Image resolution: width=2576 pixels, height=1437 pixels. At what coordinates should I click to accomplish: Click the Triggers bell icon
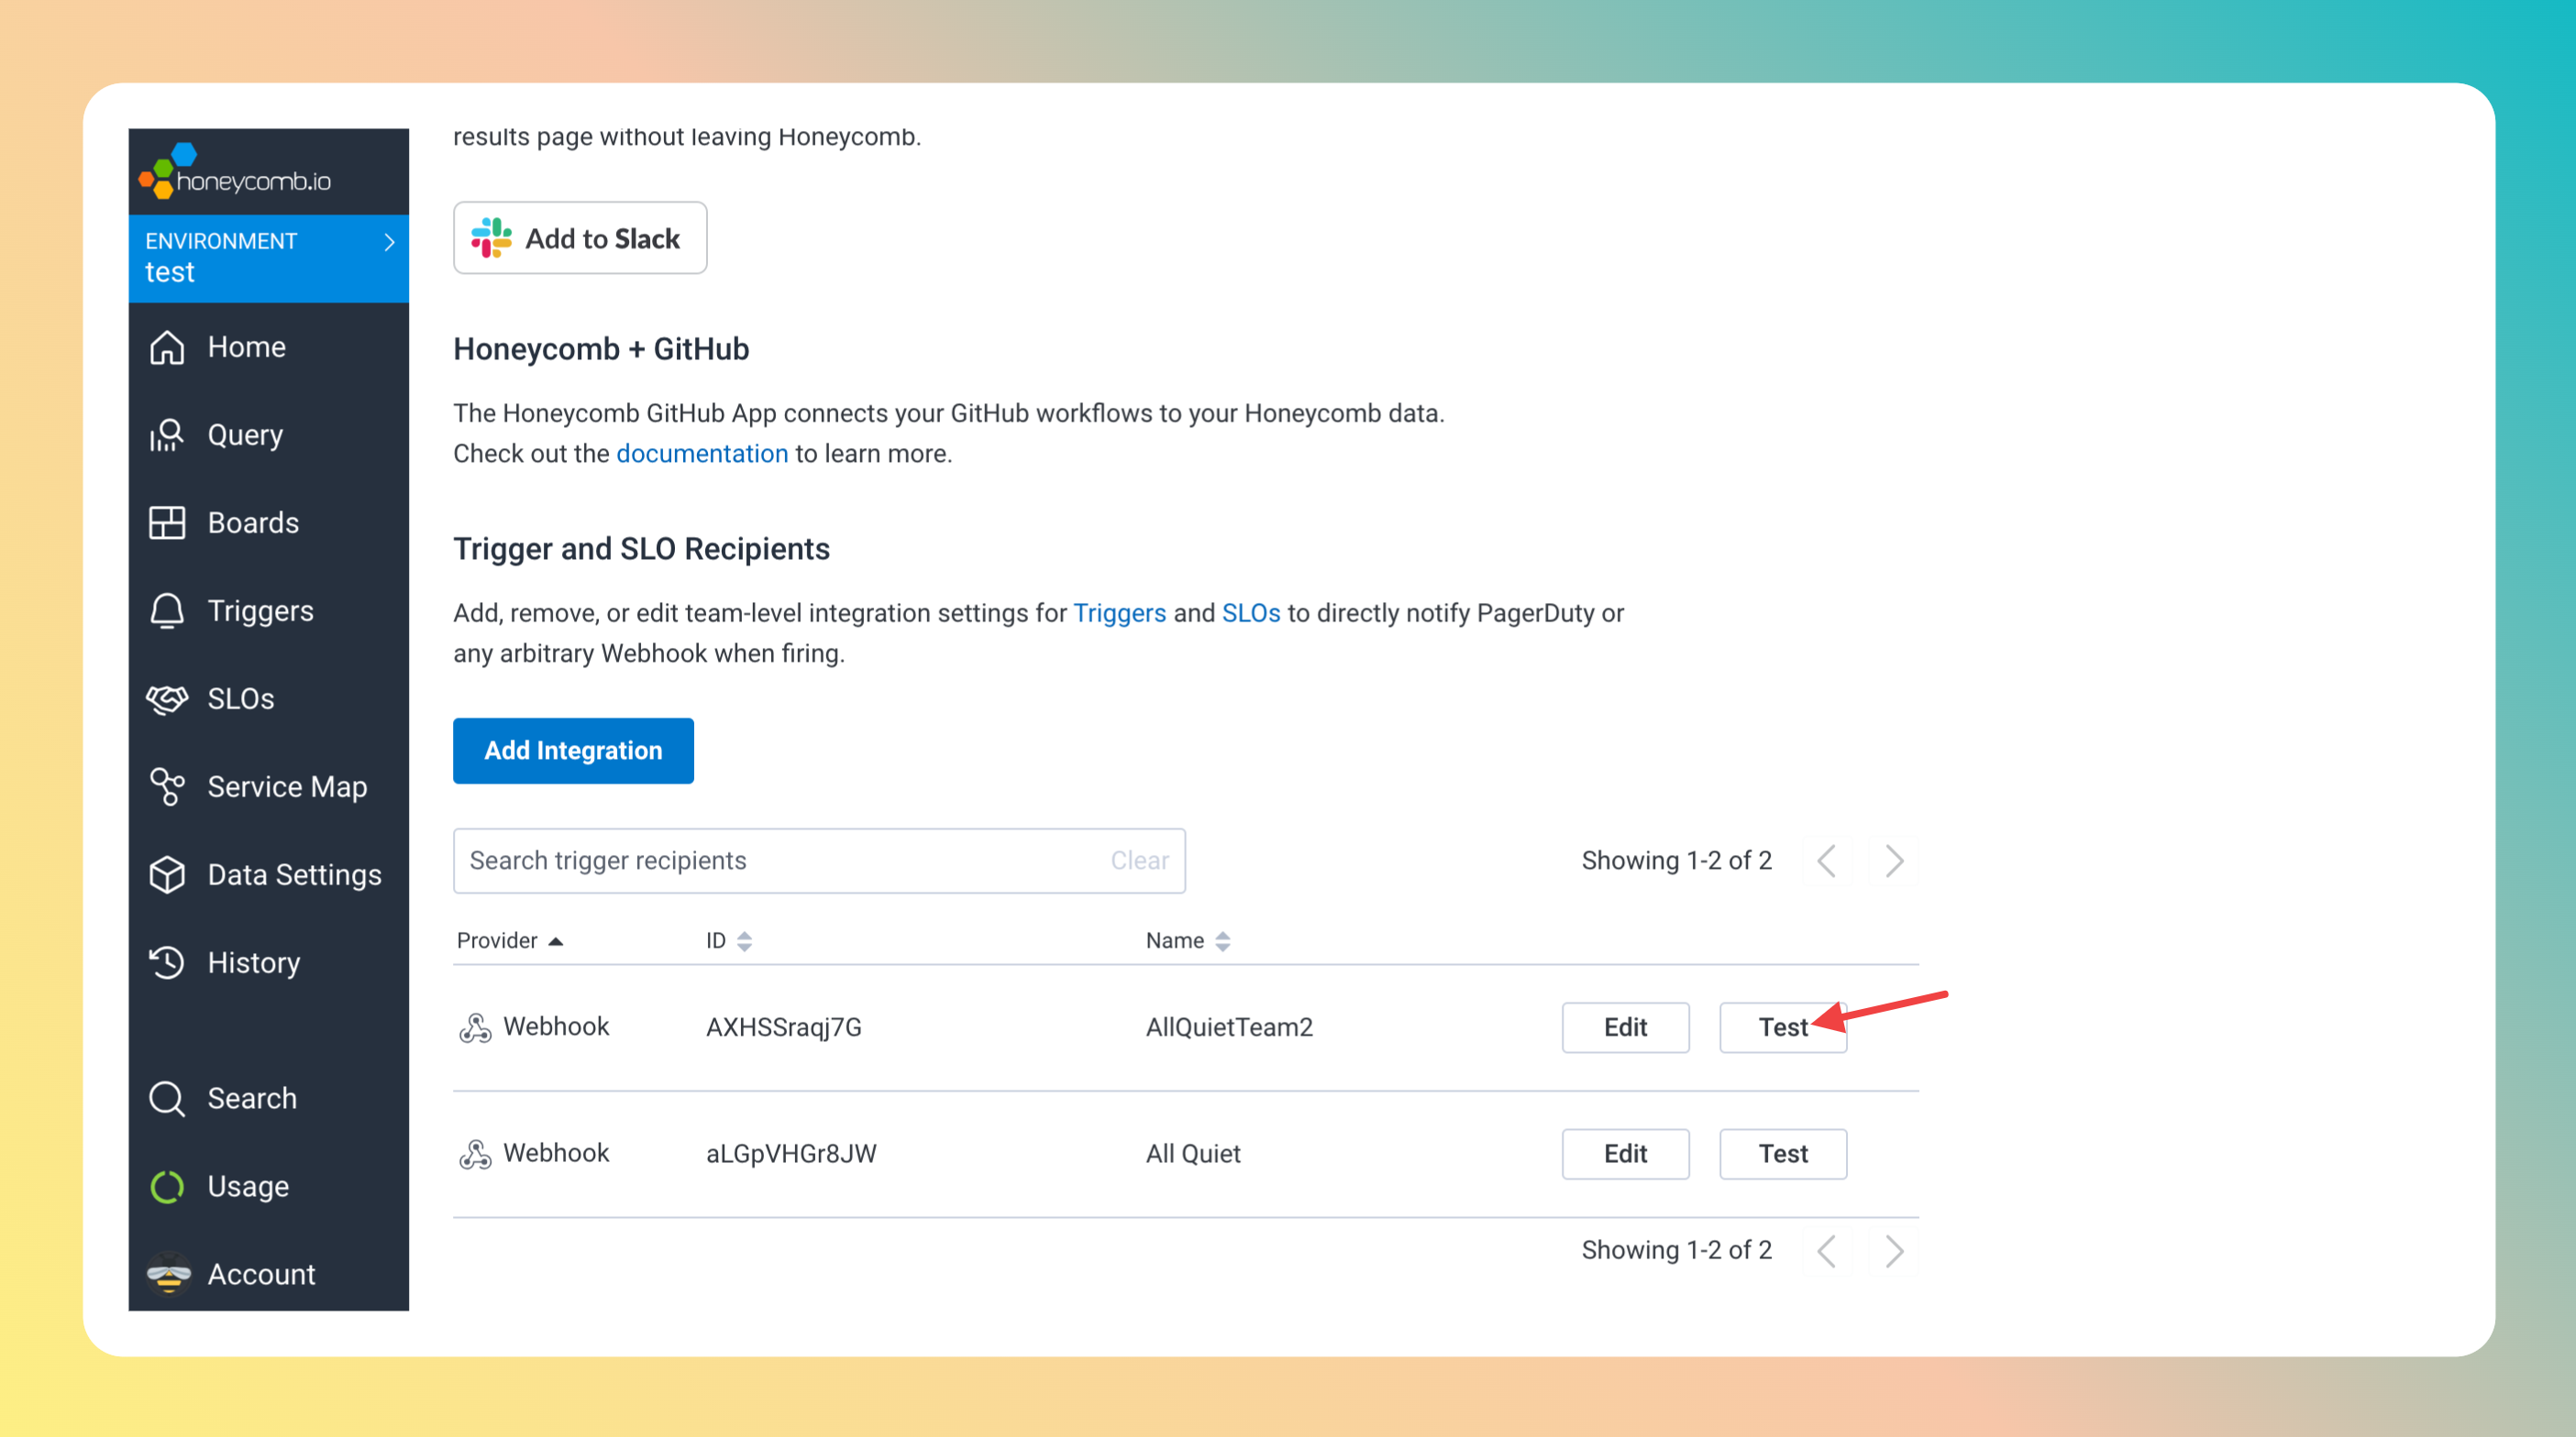point(167,610)
